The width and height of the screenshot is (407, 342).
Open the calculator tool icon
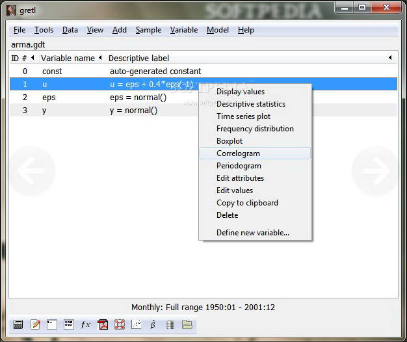[18, 324]
